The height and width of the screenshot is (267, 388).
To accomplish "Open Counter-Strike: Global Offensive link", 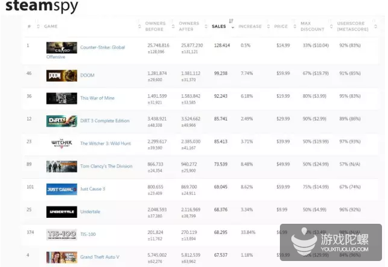I will [x=103, y=47].
